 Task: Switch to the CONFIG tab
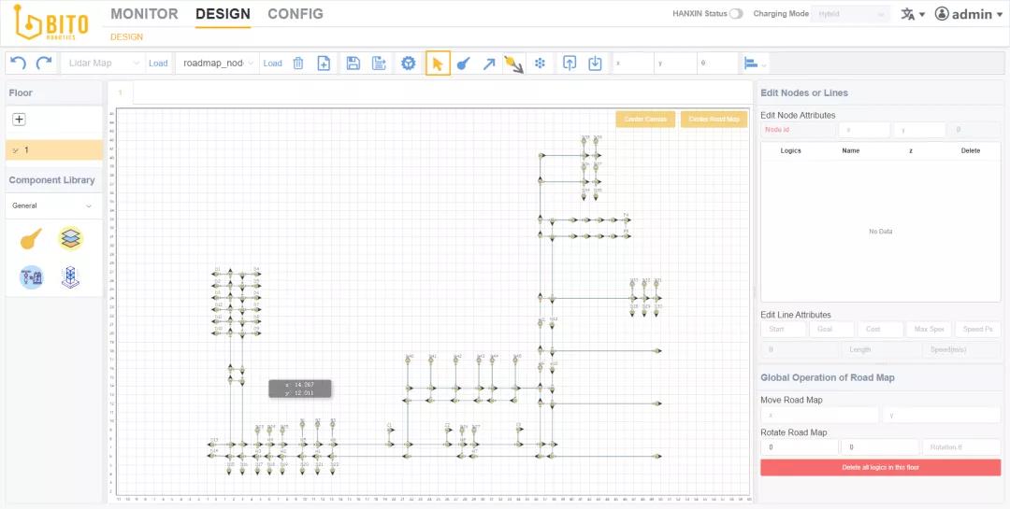click(296, 14)
